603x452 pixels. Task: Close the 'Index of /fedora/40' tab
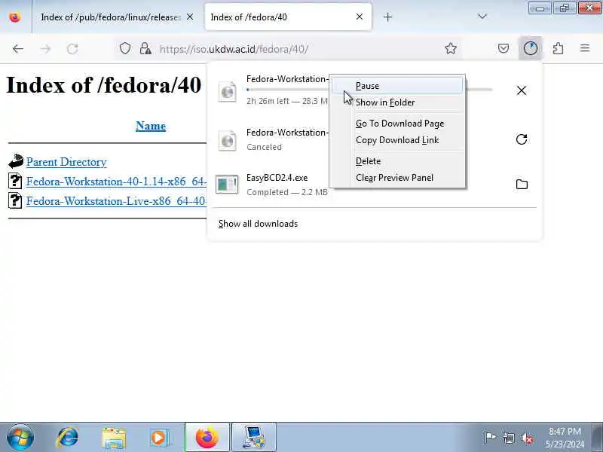360,17
